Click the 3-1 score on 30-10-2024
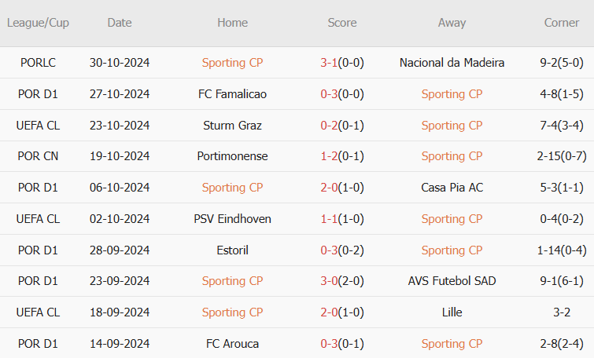 click(x=329, y=63)
